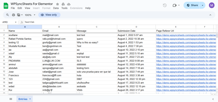Check the cloud document status icon
Screen dimensions: 218x102
[68, 4]
